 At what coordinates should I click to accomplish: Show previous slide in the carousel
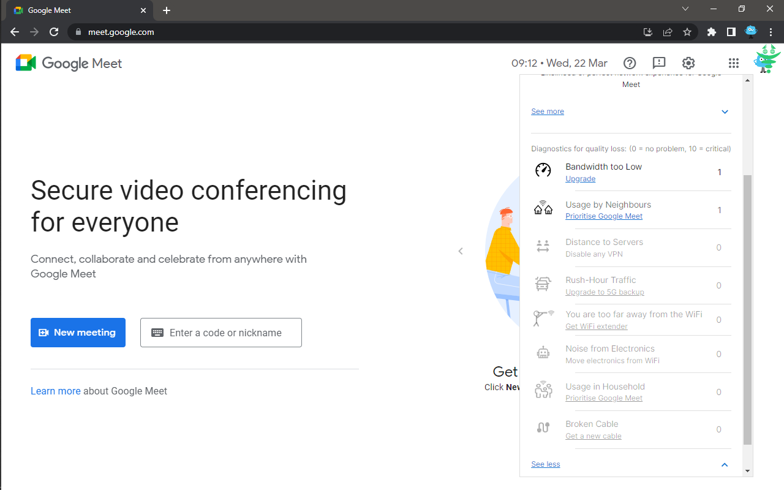461,251
